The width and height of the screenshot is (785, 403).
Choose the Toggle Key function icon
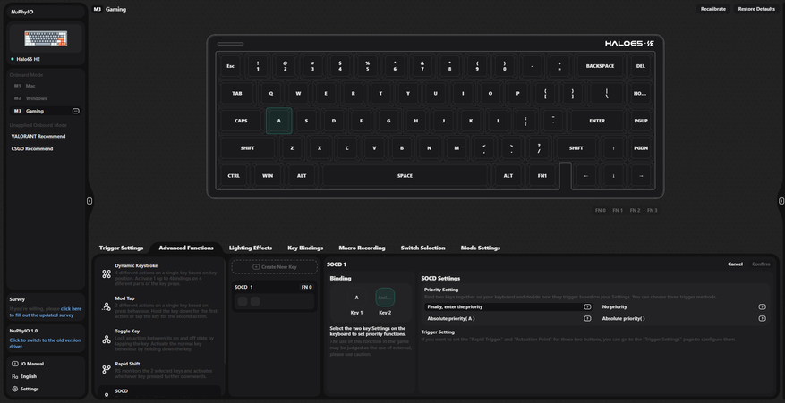click(107, 340)
